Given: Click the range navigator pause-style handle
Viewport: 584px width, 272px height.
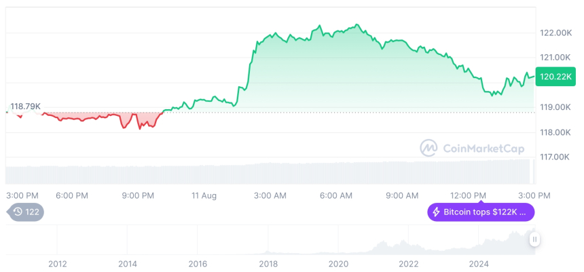Looking at the screenshot, I should coord(535,239).
